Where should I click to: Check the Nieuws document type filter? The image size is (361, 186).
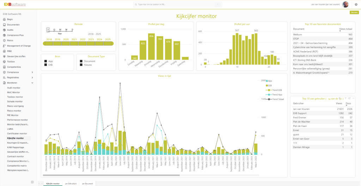[81, 65]
